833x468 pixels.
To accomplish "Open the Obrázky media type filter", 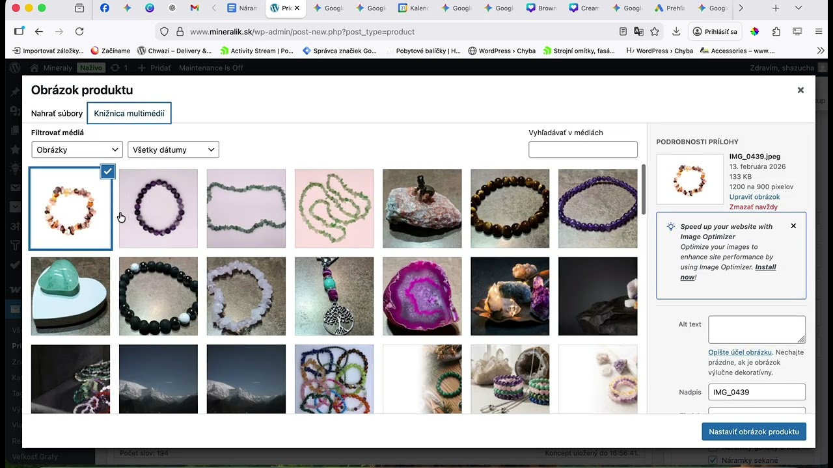I will 77,150.
